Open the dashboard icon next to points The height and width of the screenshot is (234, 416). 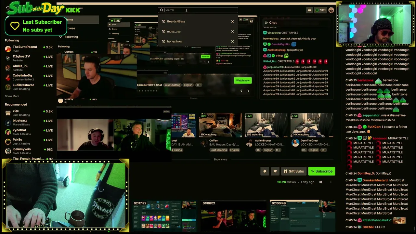click(309, 10)
